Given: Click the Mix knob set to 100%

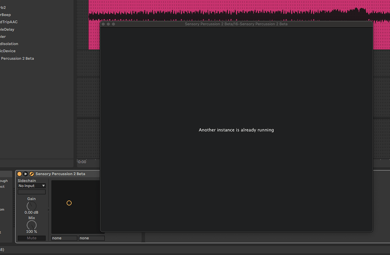Looking at the screenshot, I should click(31, 225).
